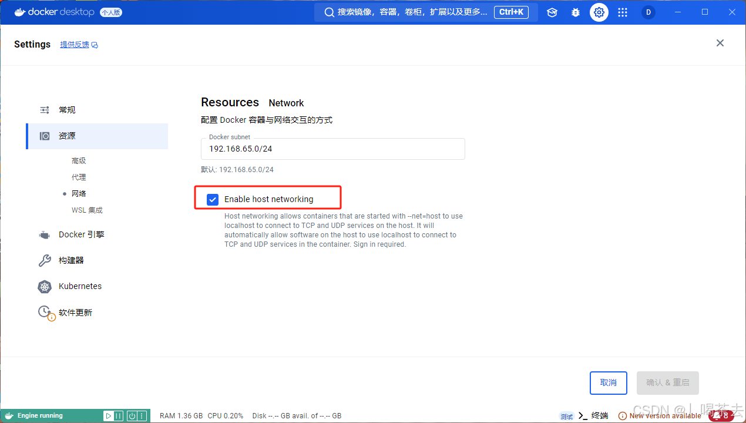Open the D user avatar menu
746x423 pixels.
coord(648,12)
